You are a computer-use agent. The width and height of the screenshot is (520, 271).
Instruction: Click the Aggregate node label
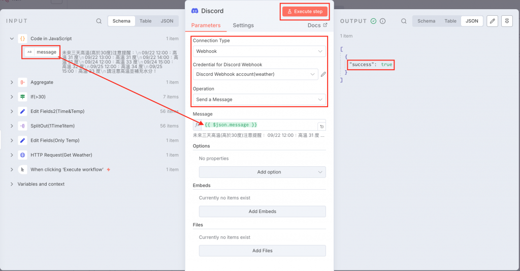42,82
